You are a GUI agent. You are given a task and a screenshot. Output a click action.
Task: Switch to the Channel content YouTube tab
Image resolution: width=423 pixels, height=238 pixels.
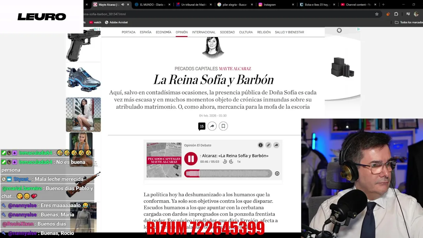point(359,5)
